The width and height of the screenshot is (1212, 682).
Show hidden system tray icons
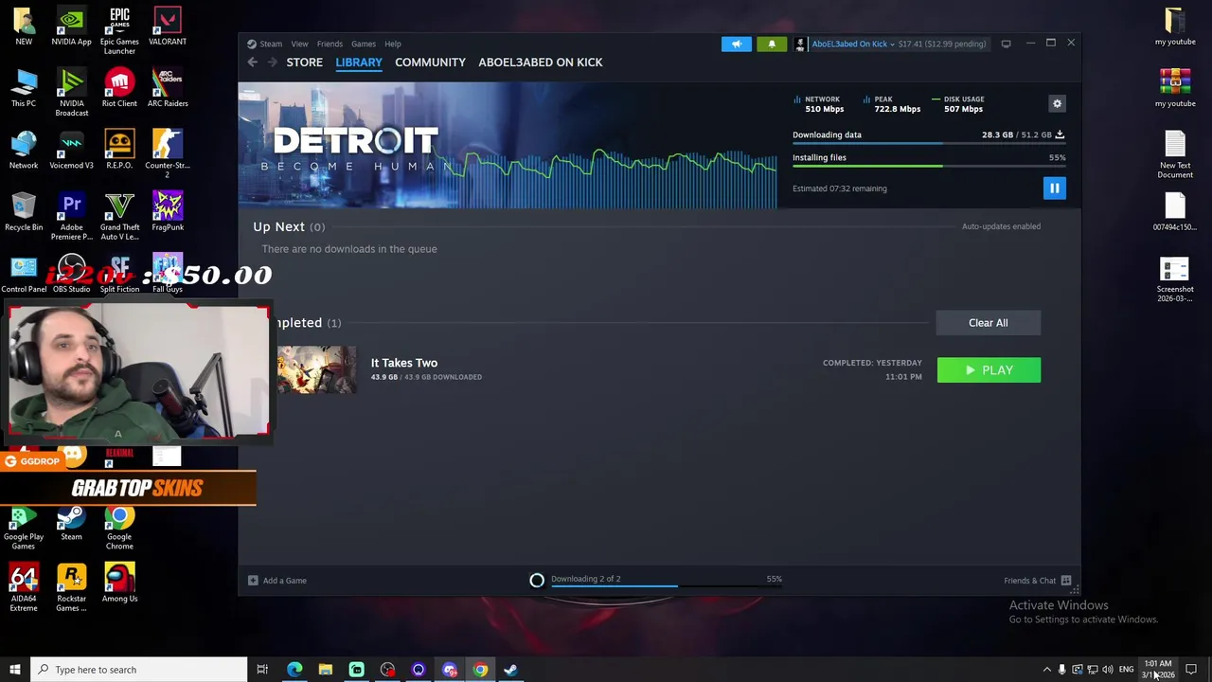1046,670
